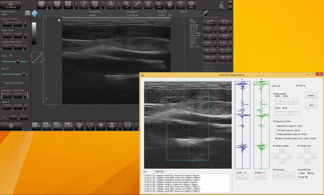This screenshot has height=195, width=324.
Task: Select the left Volume measurement tool
Action: point(208,44)
